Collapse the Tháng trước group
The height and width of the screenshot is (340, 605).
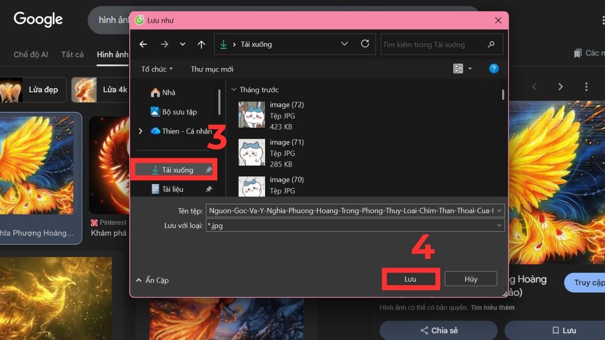(x=233, y=90)
